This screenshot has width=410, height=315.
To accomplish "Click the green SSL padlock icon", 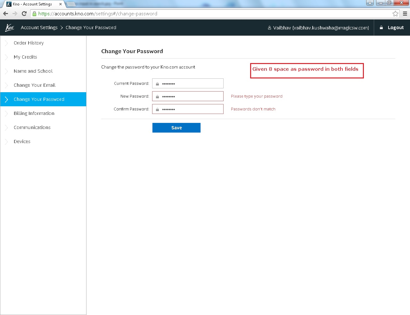I will coord(34,13).
